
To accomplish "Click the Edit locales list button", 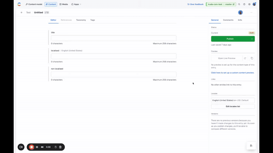I will coord(233,106).
